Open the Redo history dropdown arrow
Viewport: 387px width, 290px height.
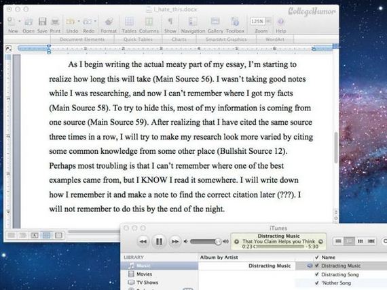(x=95, y=21)
